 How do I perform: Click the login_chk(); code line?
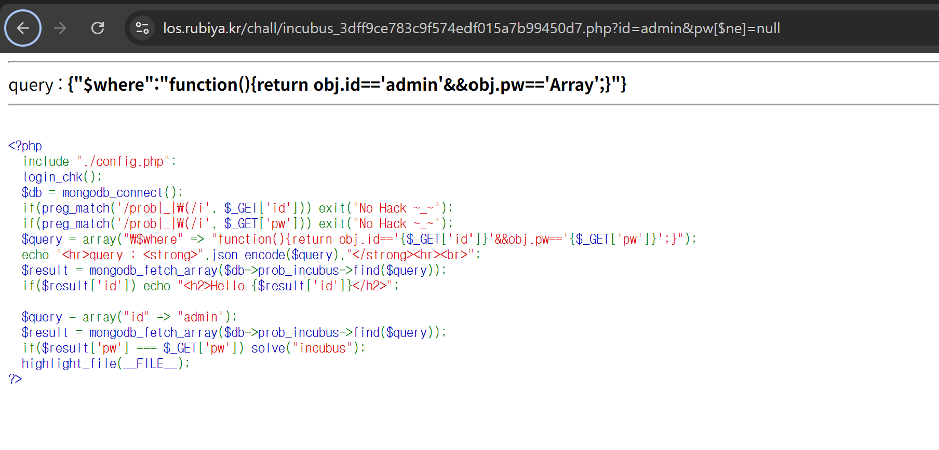coord(62,177)
